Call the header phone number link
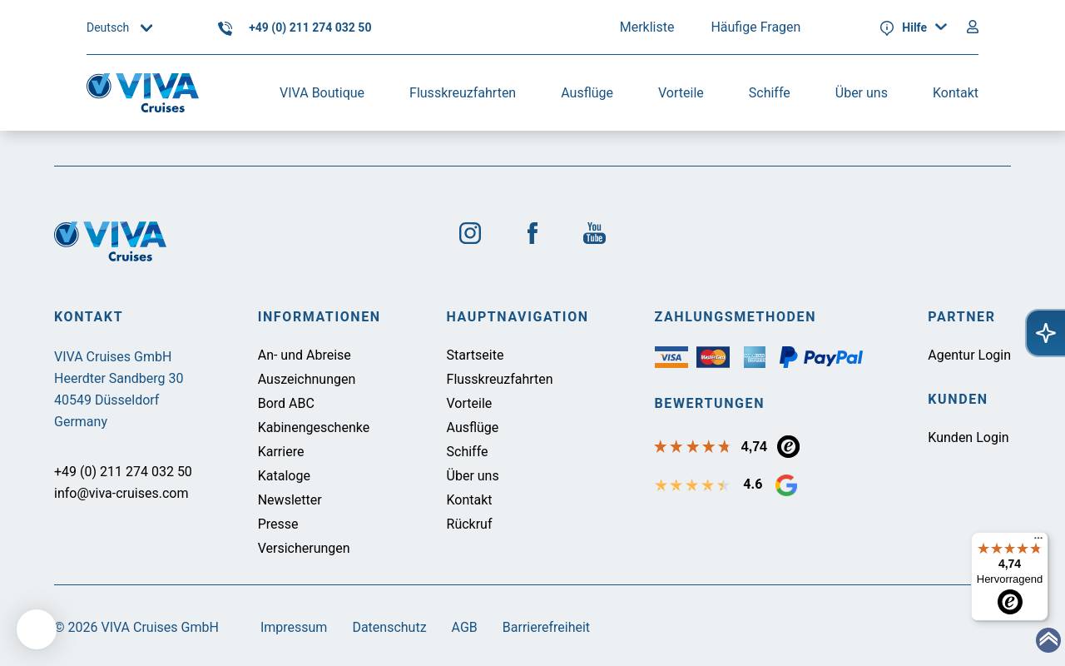The image size is (1065, 666). point(310,28)
